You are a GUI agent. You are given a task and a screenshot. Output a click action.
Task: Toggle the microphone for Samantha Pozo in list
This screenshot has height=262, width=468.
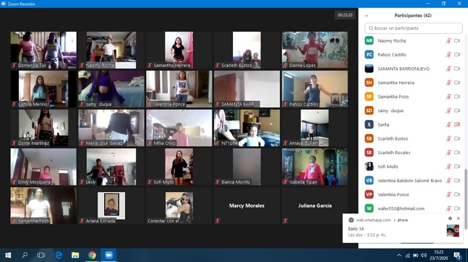449,97
